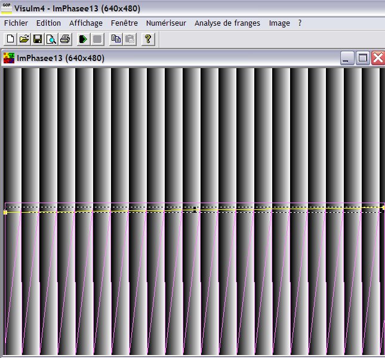This screenshot has width=385, height=358.
Task: Click the yellow profile line right endpoint handle
Action: [384, 208]
